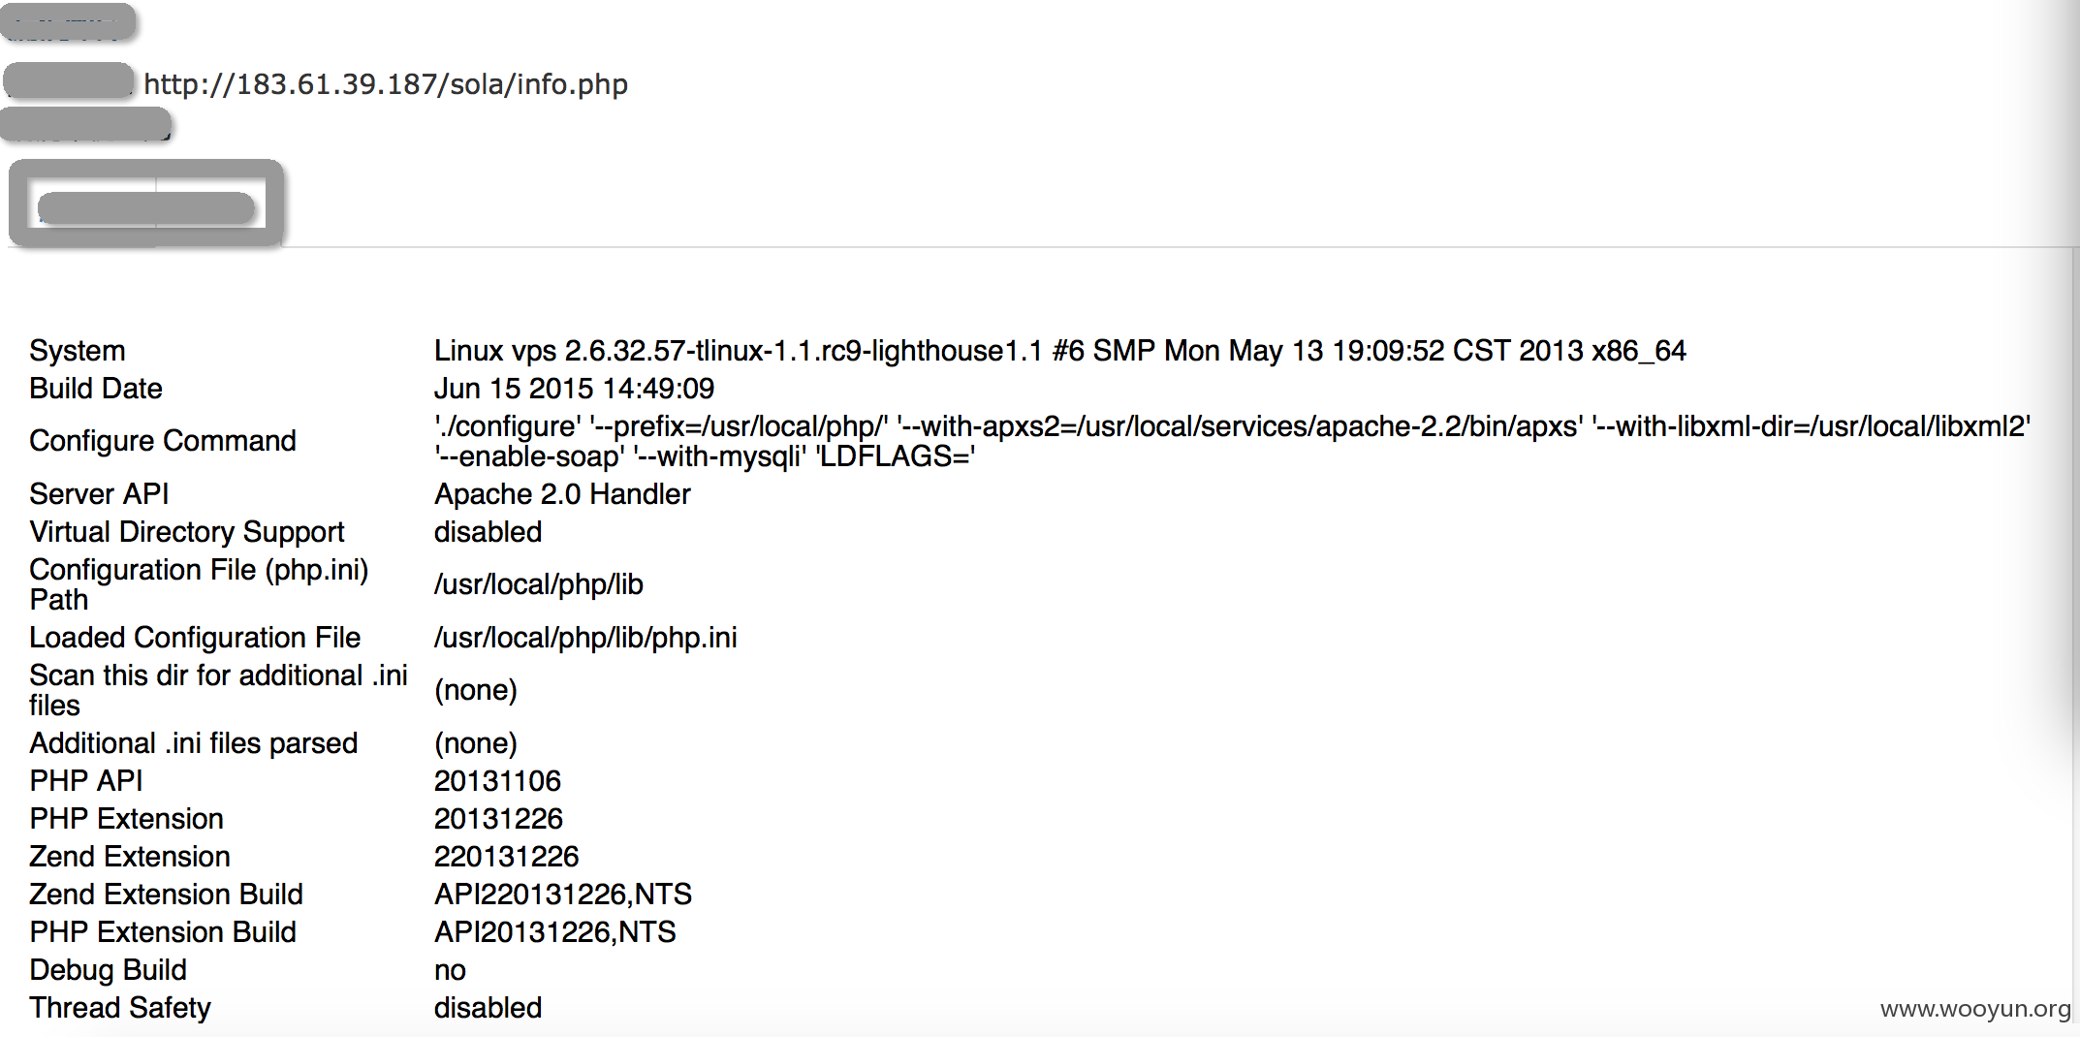Select the Build Date value
Viewport: 2080px width, 1037px height.
point(574,388)
